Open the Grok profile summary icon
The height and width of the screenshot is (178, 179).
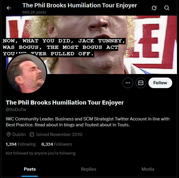coord(154,8)
